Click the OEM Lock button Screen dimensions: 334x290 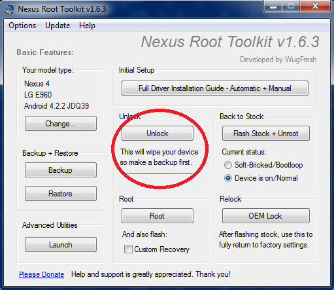pyautogui.click(x=266, y=216)
